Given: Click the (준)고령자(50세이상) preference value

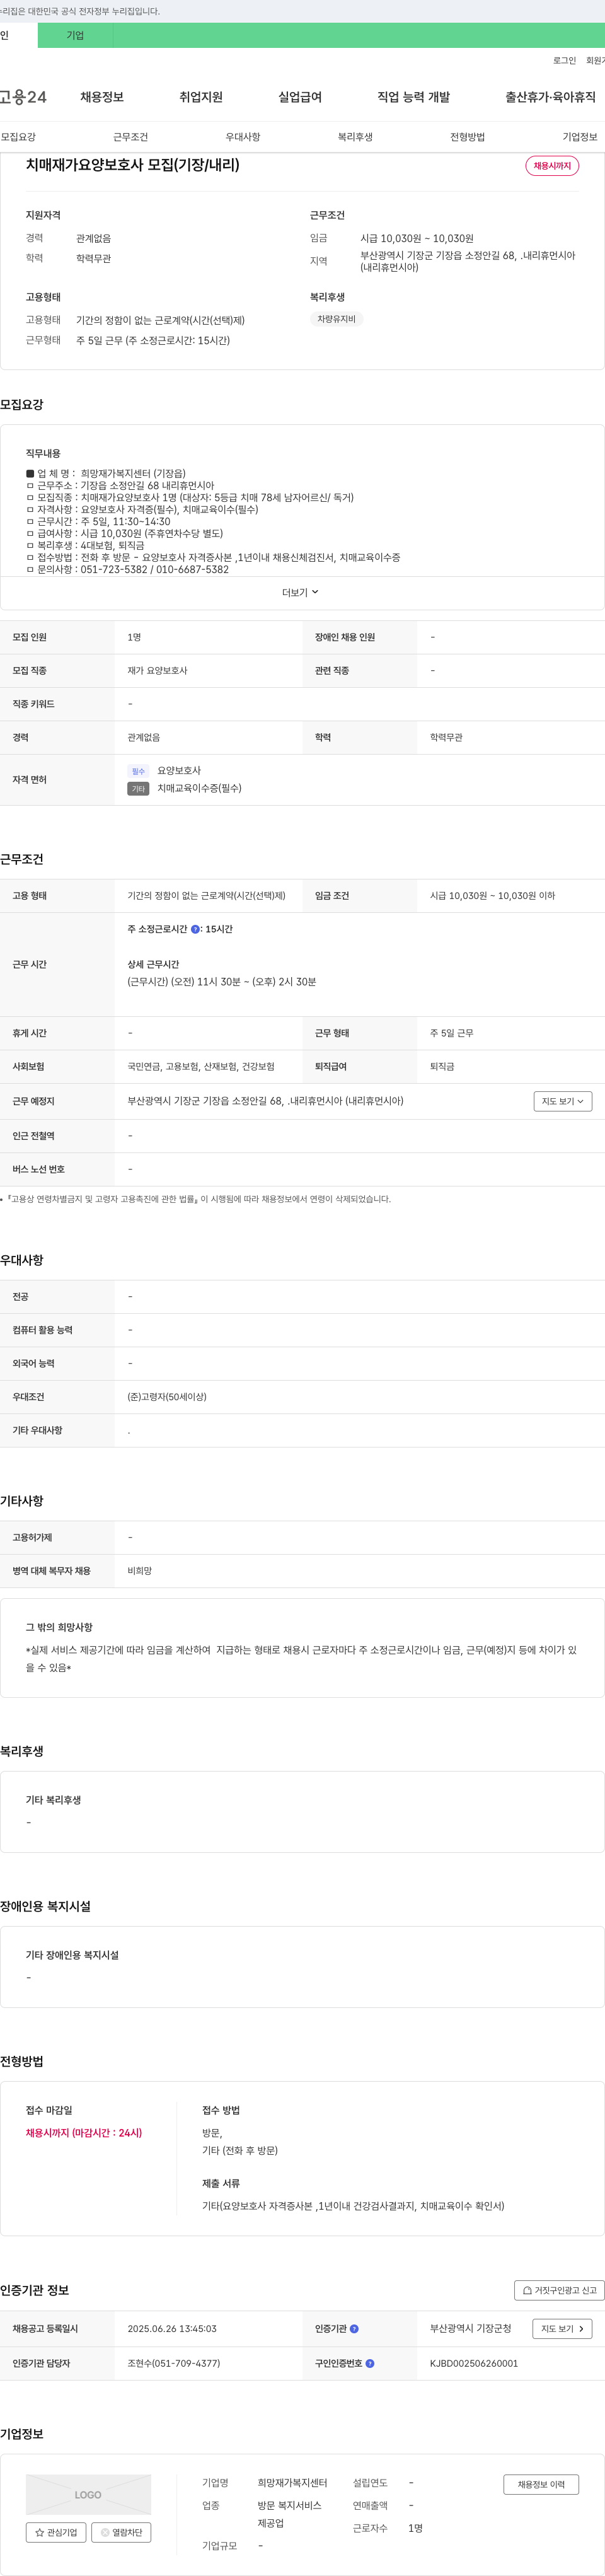Looking at the screenshot, I should (167, 1397).
